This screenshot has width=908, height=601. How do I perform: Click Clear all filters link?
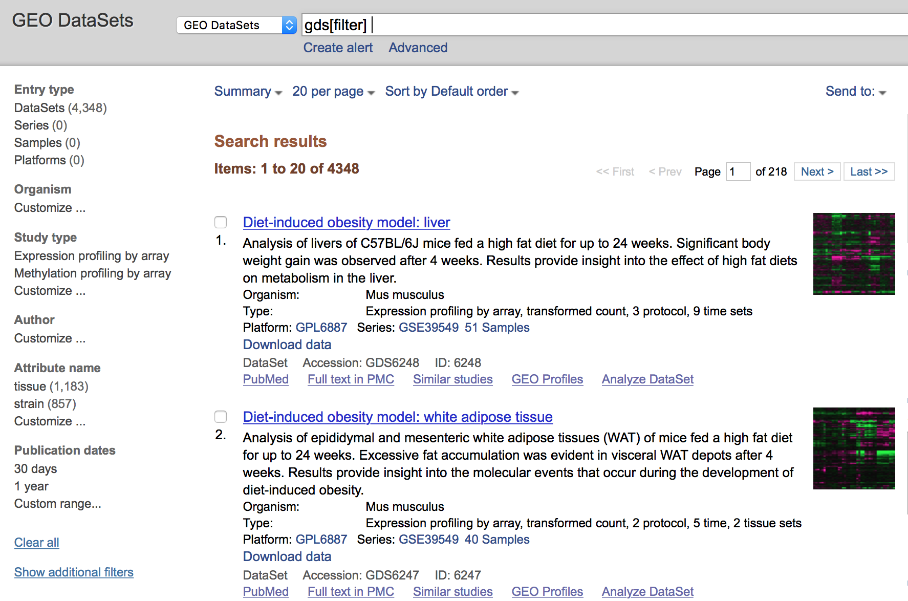click(37, 543)
